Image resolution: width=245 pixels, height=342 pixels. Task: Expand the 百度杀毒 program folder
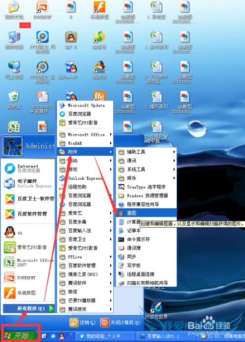[x=85, y=222]
